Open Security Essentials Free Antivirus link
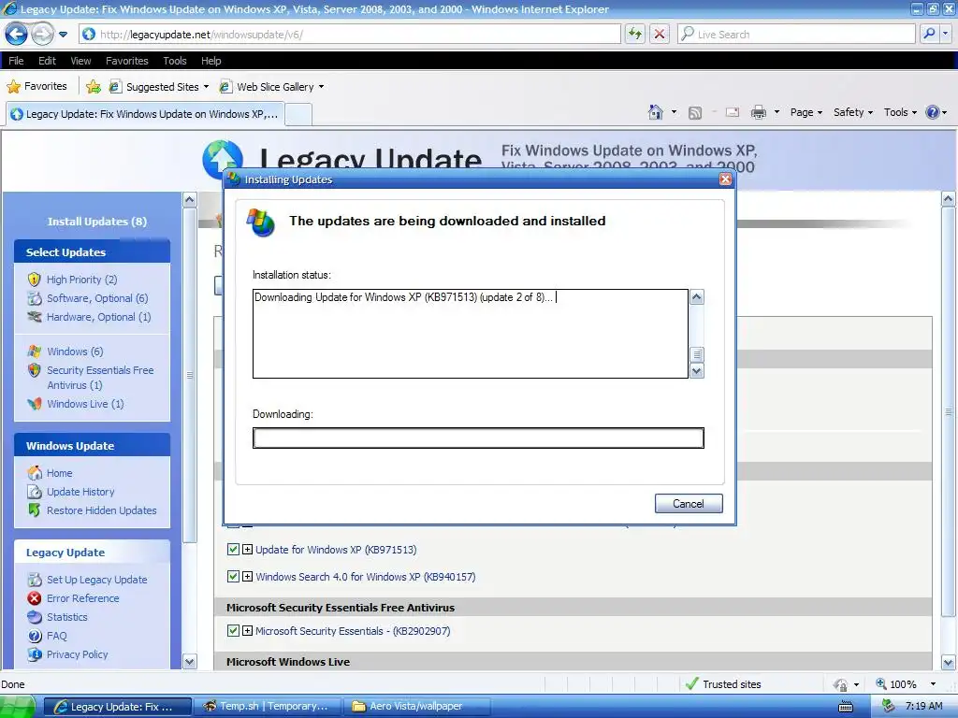 (100, 378)
